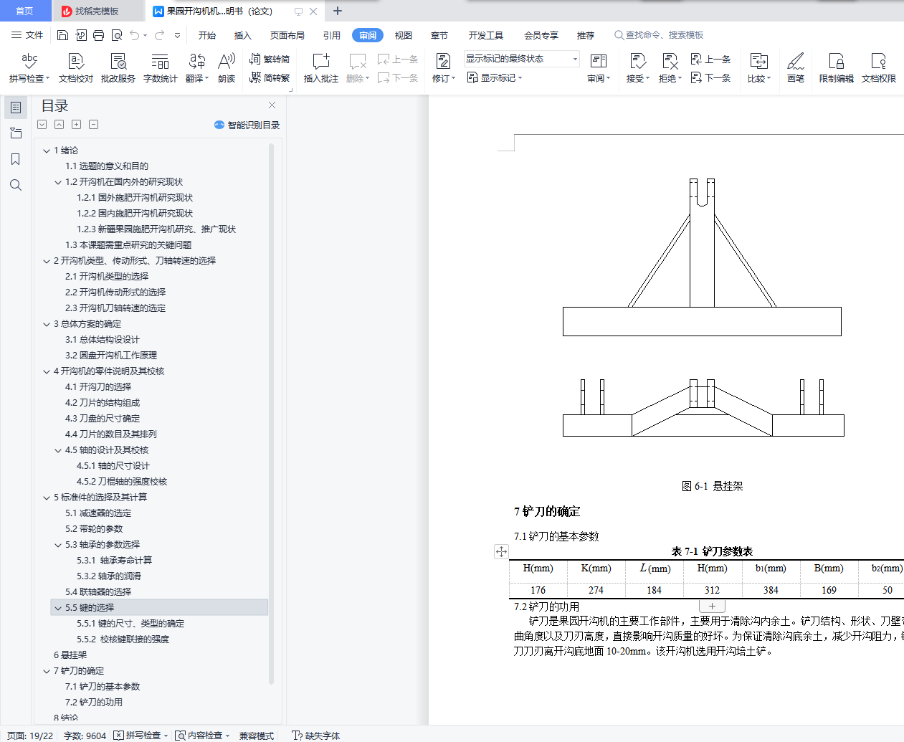Collapse the '1.2 开沟机在国内外的研究现状' section
The width and height of the screenshot is (904, 742).
point(58,182)
